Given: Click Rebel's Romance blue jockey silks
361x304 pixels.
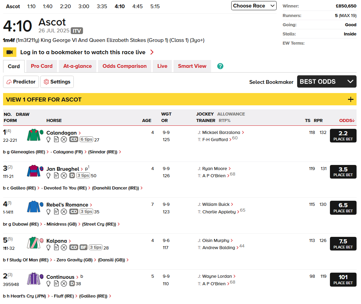Looking at the screenshot, I should [x=35, y=207].
